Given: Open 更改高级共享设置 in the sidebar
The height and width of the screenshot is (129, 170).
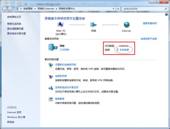Looking at the screenshot, I should tap(16, 33).
